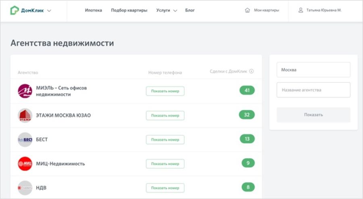
Task: Show phone number for БЕСТ agency
Action: (165, 140)
